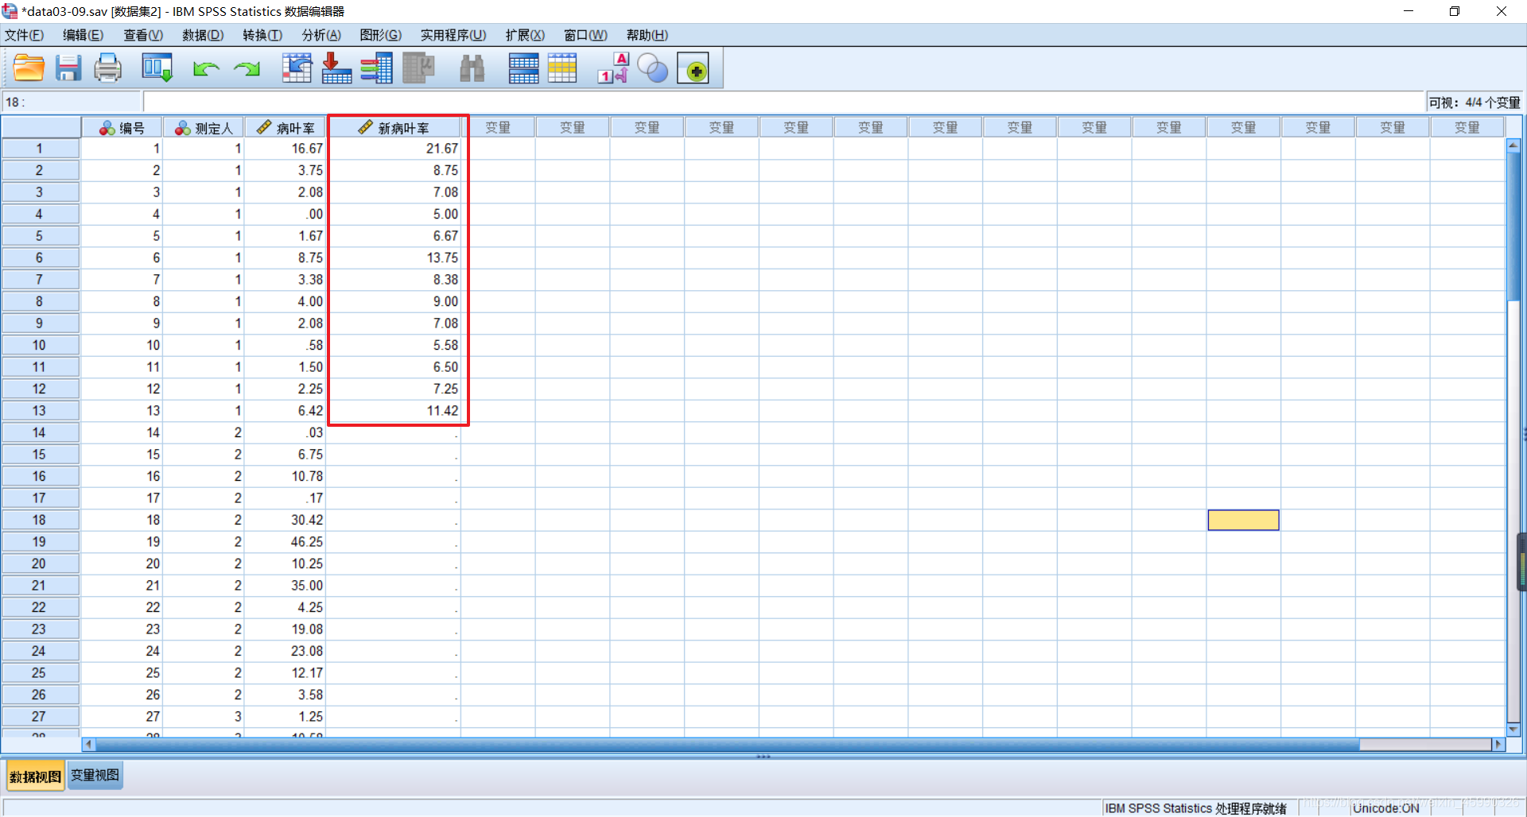Click 病叶率 cell value 46.25
This screenshot has width=1527, height=817.
point(286,542)
